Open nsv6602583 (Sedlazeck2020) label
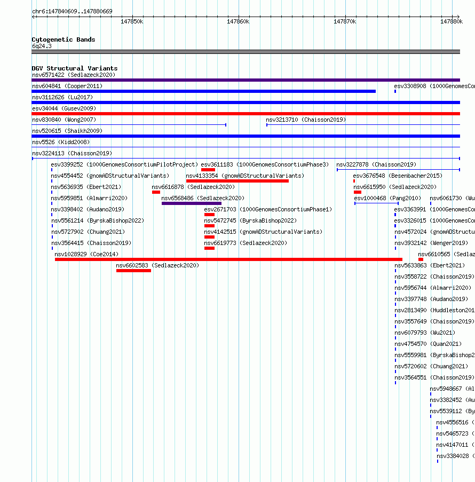Viewport: 475px width, 482px height. coord(157,266)
